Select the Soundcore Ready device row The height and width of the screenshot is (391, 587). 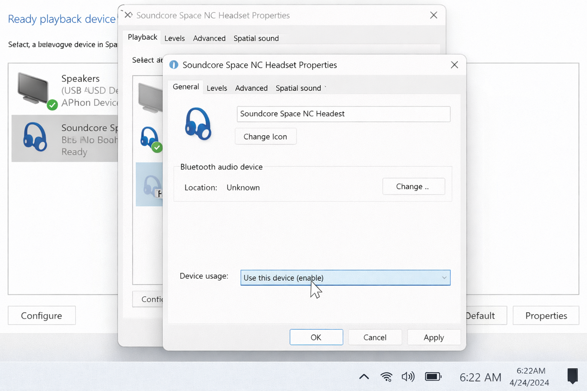coord(65,138)
